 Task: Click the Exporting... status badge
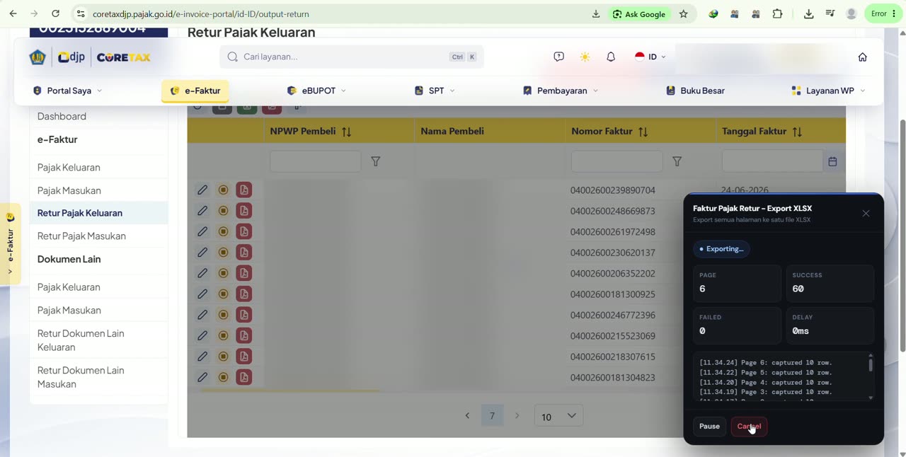coord(721,249)
